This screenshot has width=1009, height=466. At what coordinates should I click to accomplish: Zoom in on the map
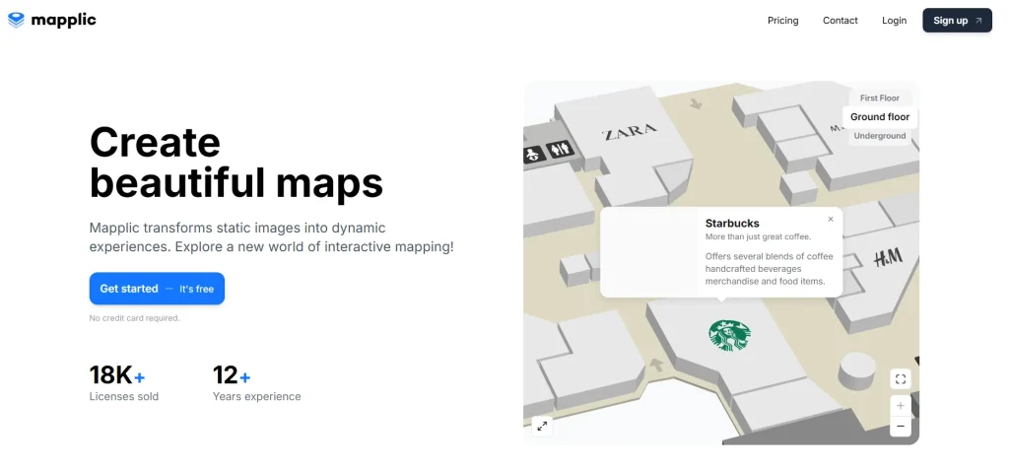click(x=901, y=406)
